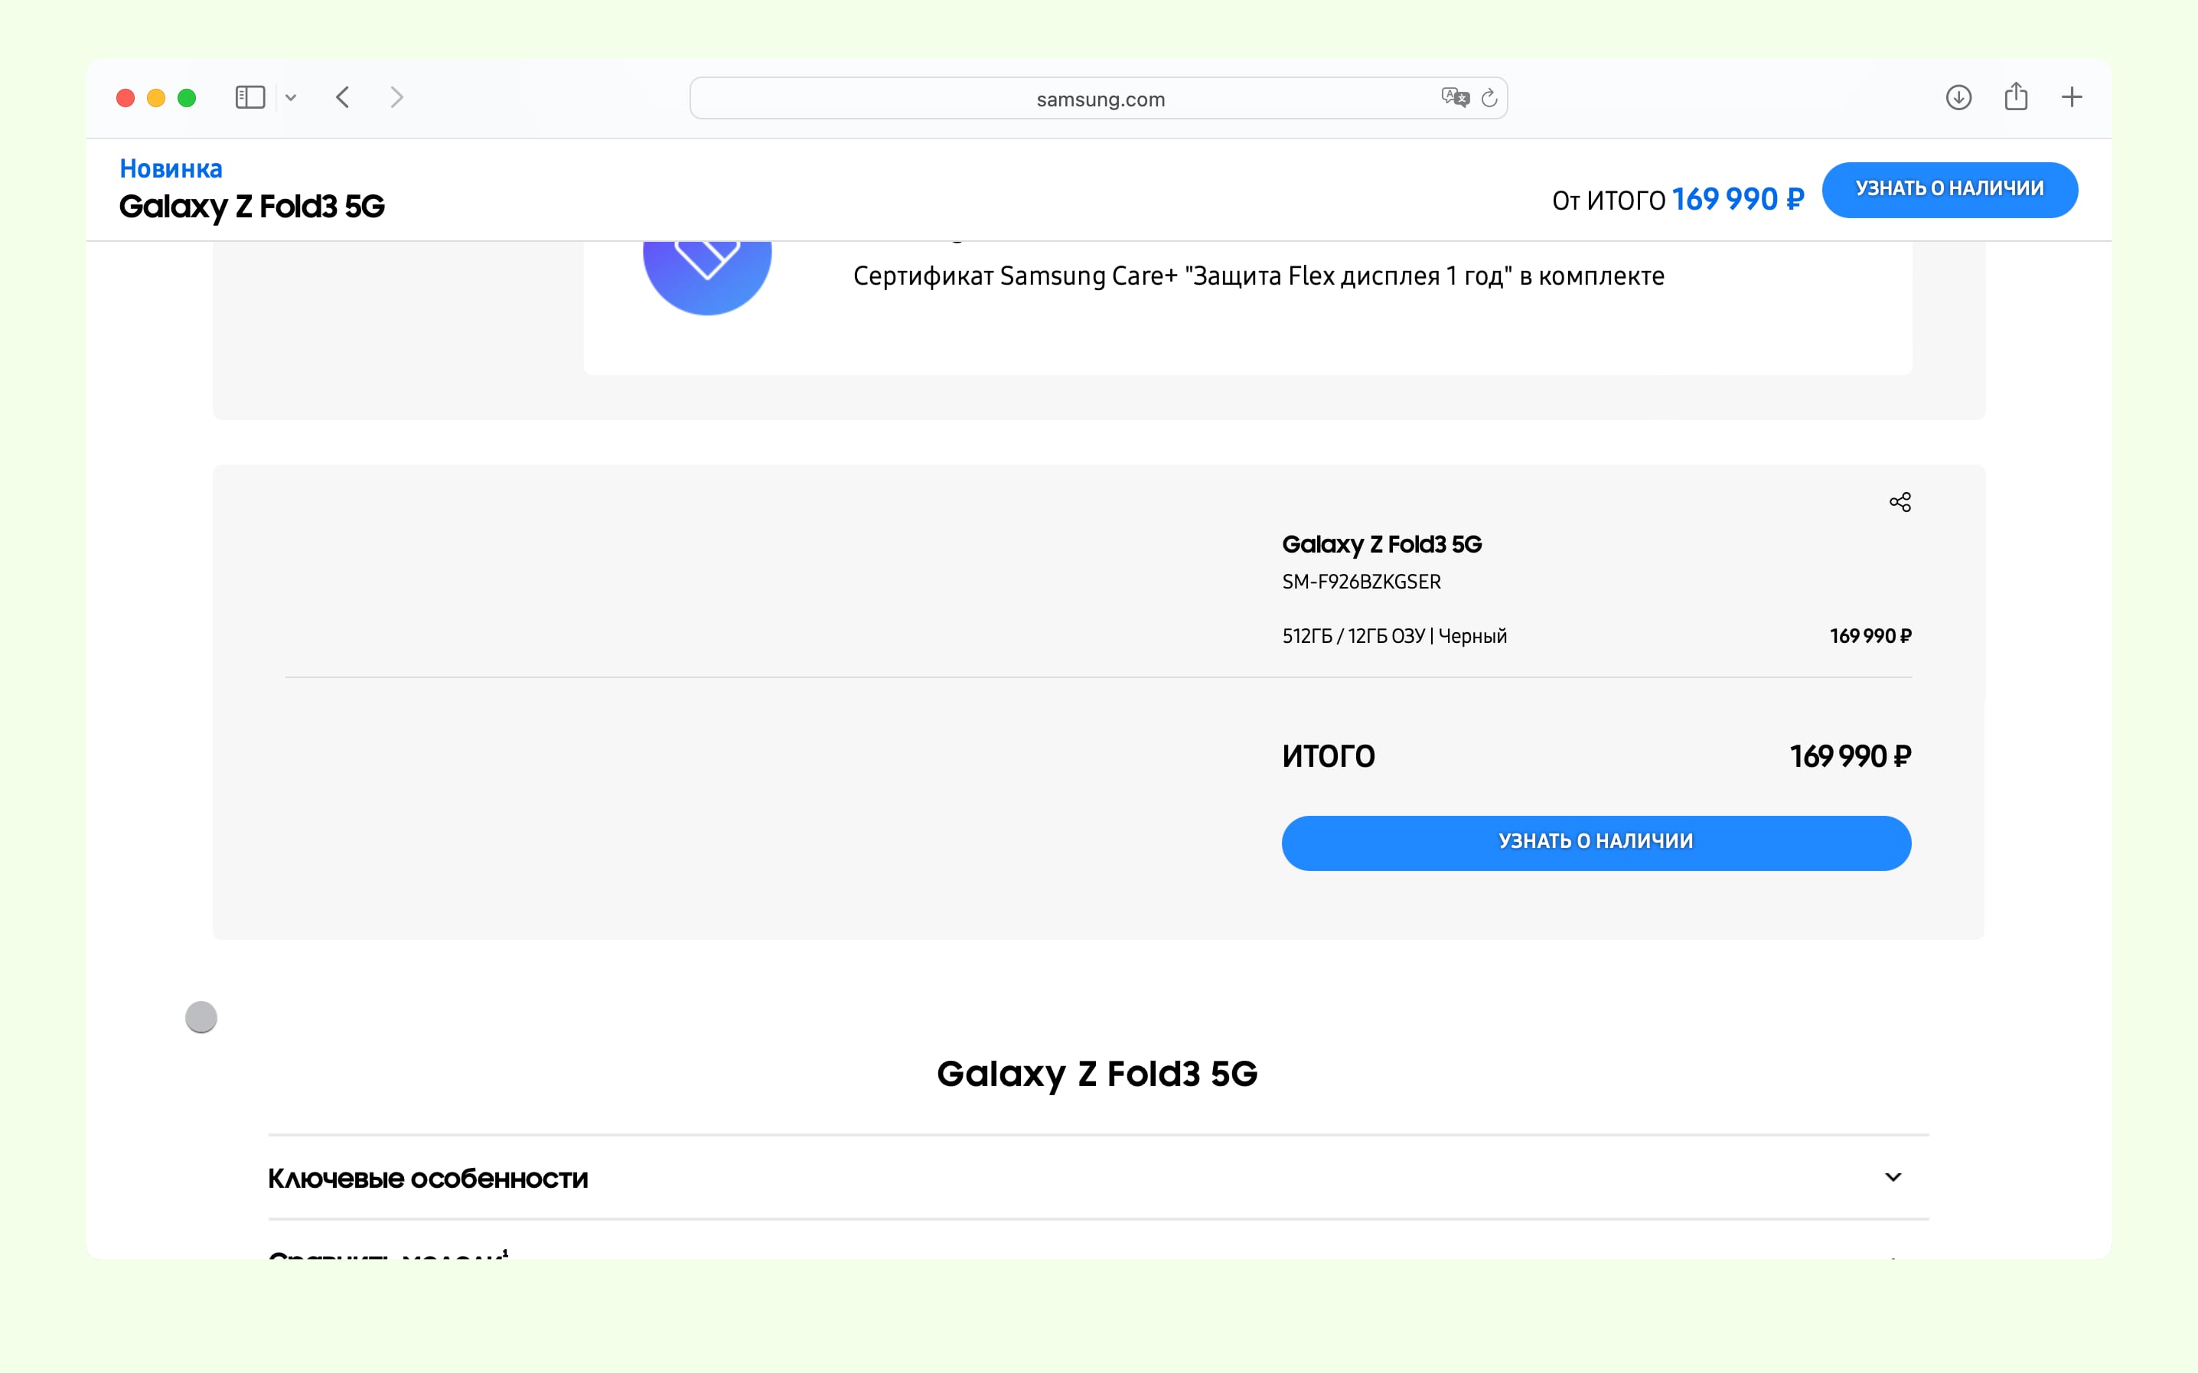Open the page translate icon
This screenshot has height=1373, width=2198.
point(1454,97)
